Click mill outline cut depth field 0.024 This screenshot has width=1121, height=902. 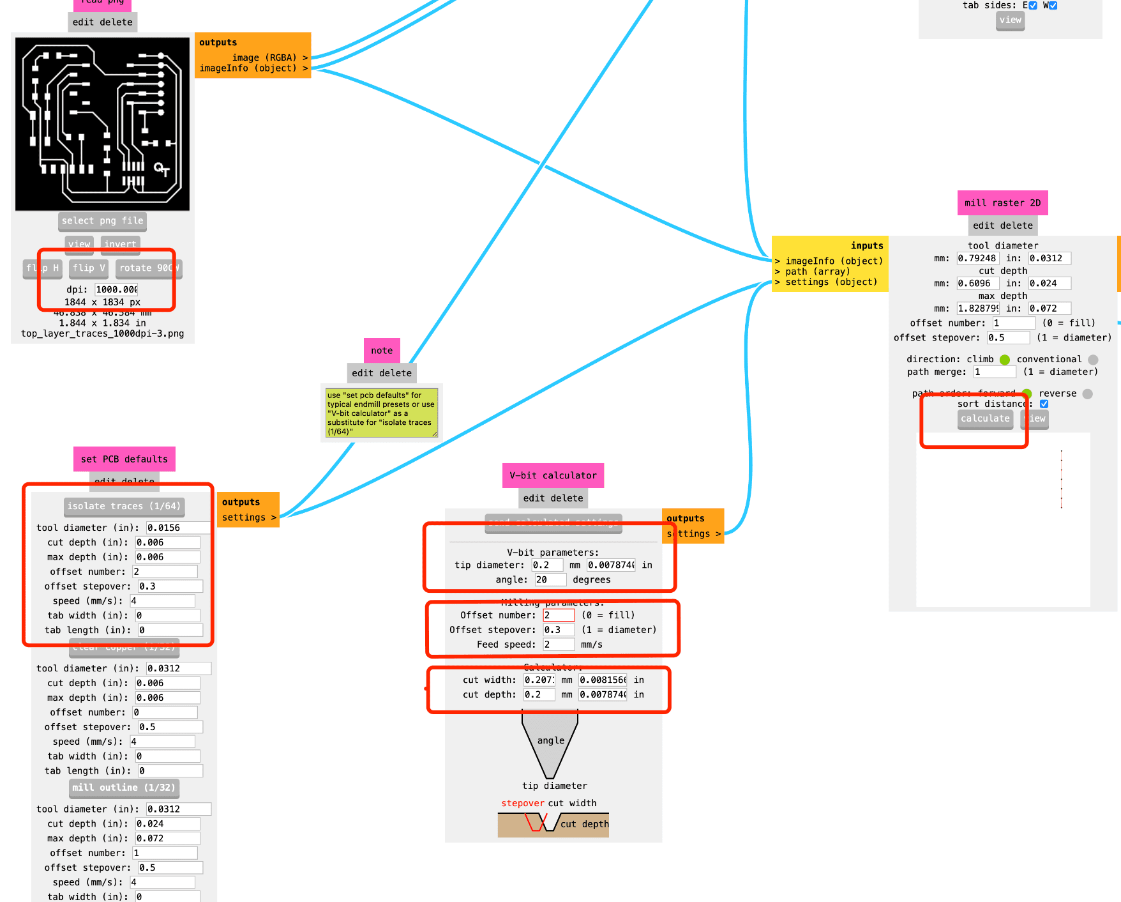[167, 824]
